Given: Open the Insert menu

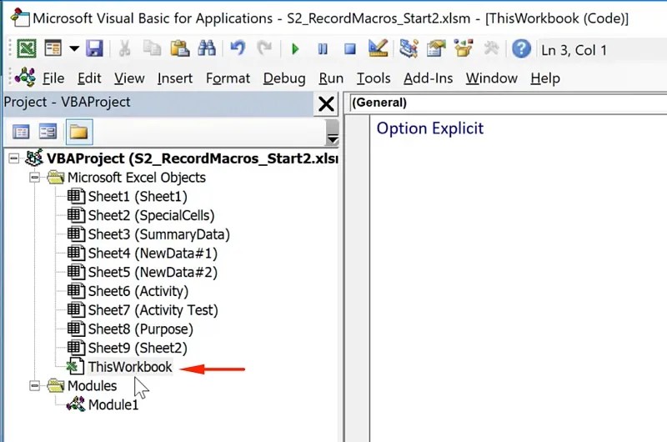Looking at the screenshot, I should [175, 78].
